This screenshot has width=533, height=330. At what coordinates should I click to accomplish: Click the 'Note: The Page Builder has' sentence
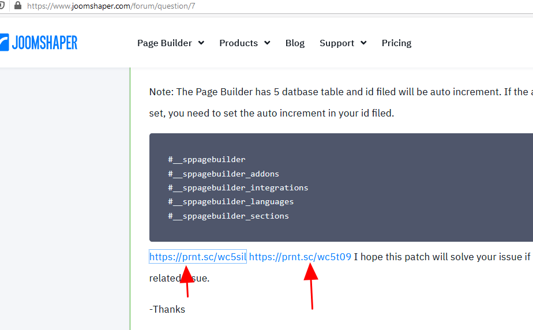click(341, 92)
